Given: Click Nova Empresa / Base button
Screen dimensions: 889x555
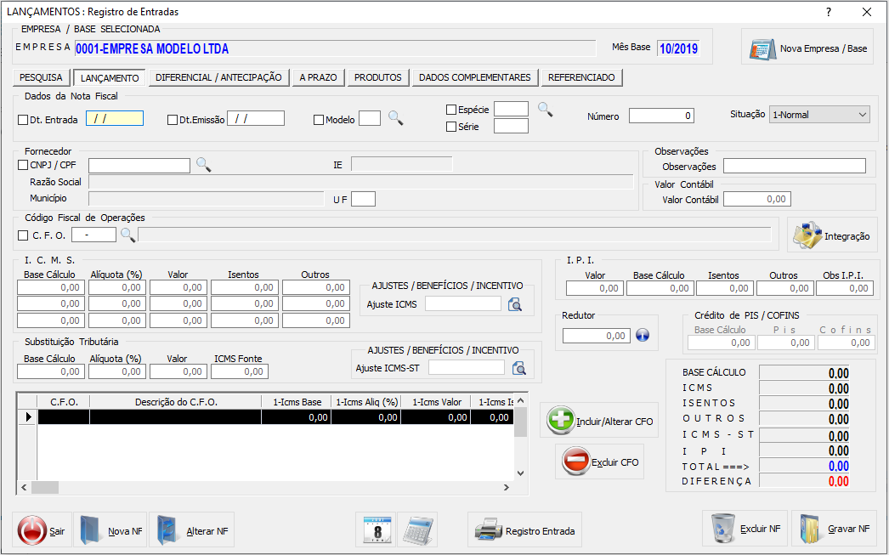Looking at the screenshot, I should point(807,48).
